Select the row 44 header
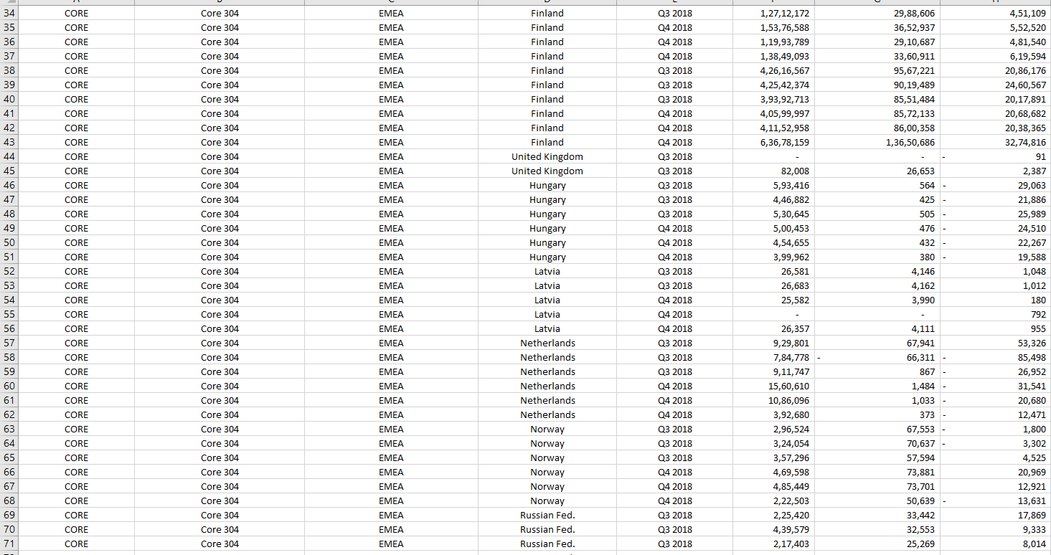The height and width of the screenshot is (555, 1051). pyautogui.click(x=9, y=156)
